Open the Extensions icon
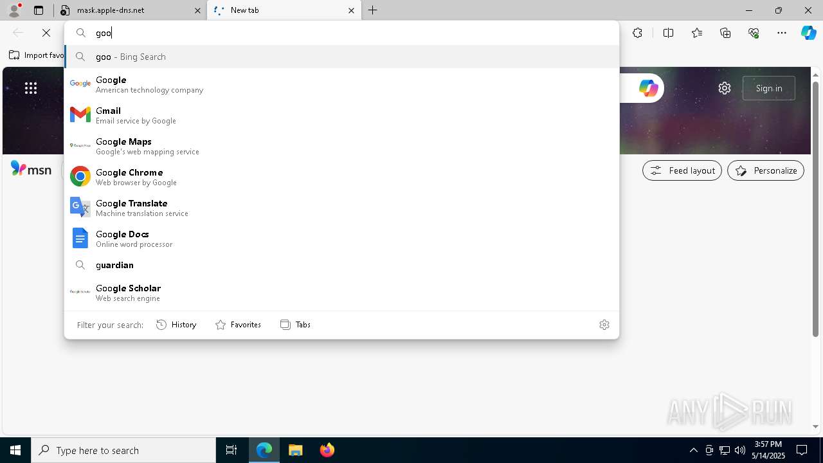823x463 pixels. pos(637,33)
